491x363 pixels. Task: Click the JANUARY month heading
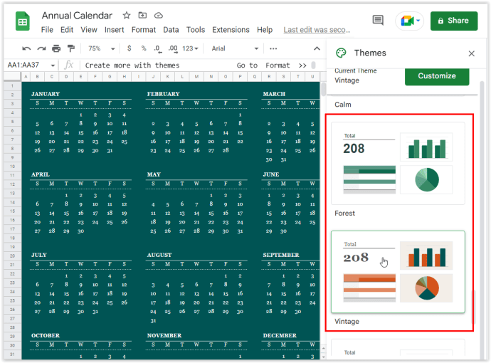46,94
